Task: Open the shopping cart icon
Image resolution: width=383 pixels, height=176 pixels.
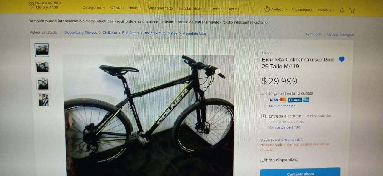Action: click(352, 10)
